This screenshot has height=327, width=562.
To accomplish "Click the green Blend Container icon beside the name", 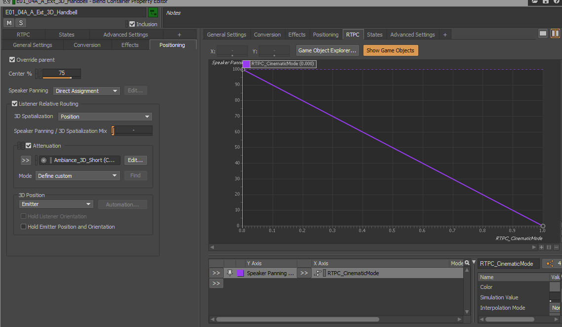I will 153,12.
